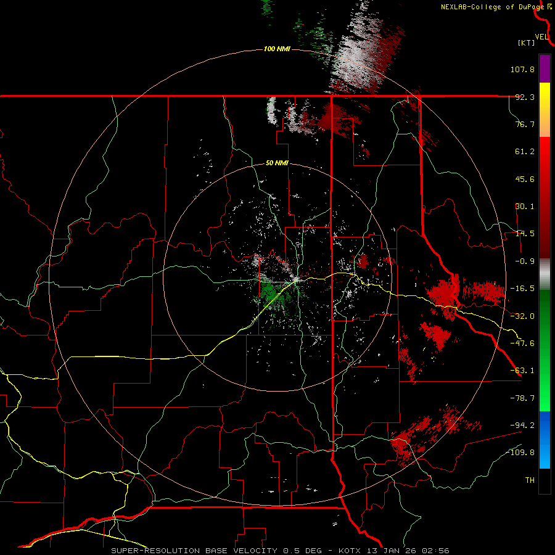Click the TH threshold legend label
The height and width of the screenshot is (555, 555).
click(x=530, y=480)
